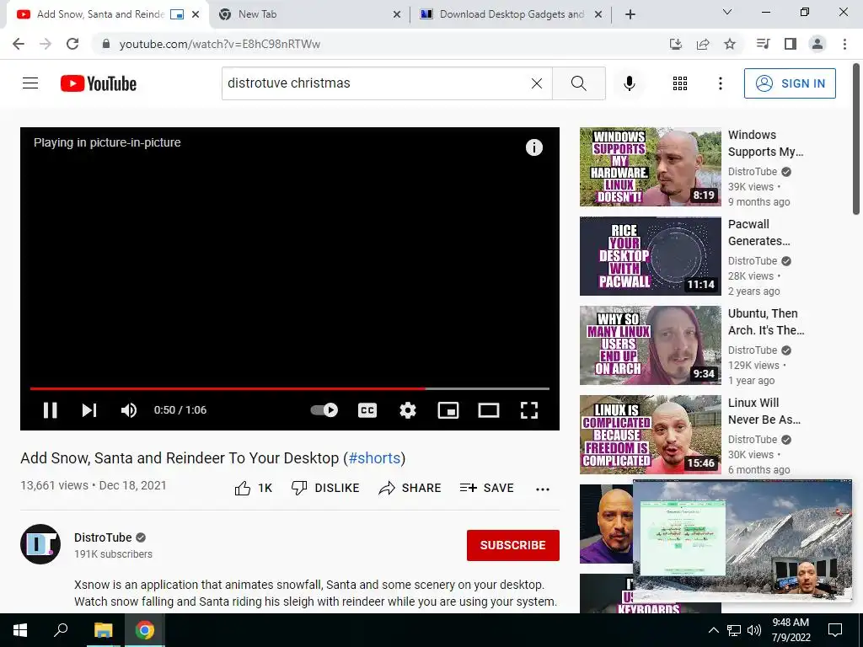Start voice search with microphone icon
This screenshot has height=647, width=863.
coord(629,83)
